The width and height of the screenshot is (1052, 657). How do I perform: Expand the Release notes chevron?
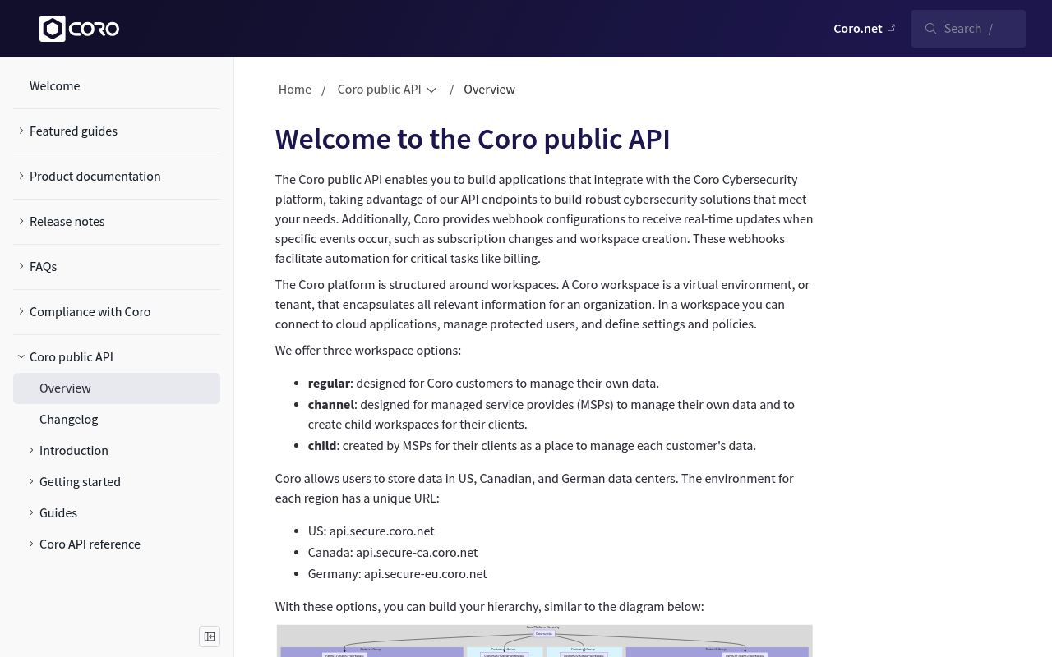[21, 221]
